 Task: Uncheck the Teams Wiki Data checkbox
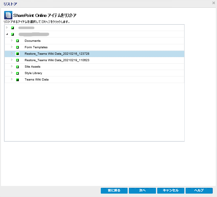(18, 80)
